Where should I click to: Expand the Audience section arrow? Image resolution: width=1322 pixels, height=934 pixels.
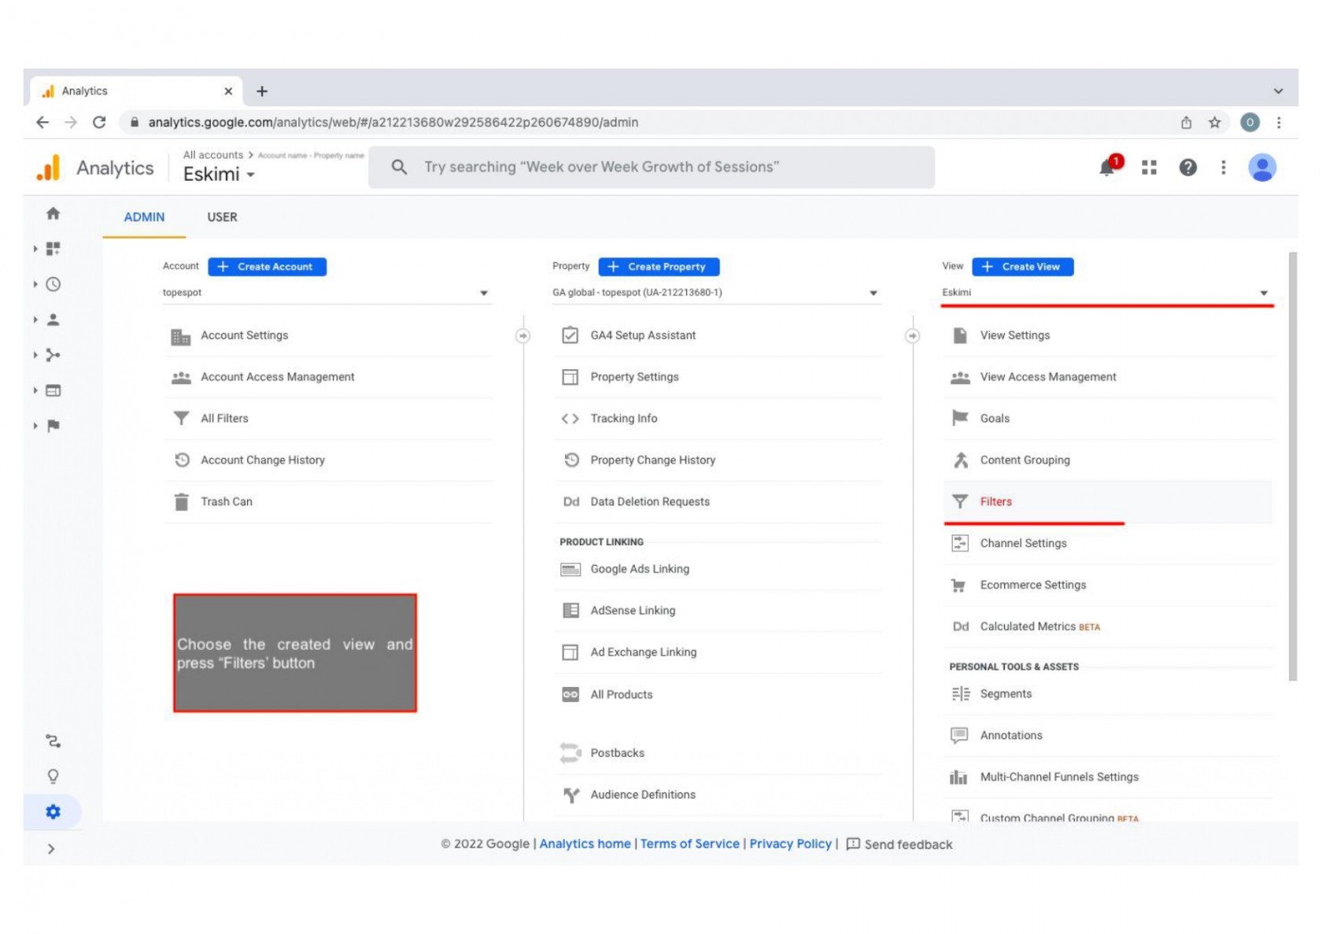click(x=35, y=319)
